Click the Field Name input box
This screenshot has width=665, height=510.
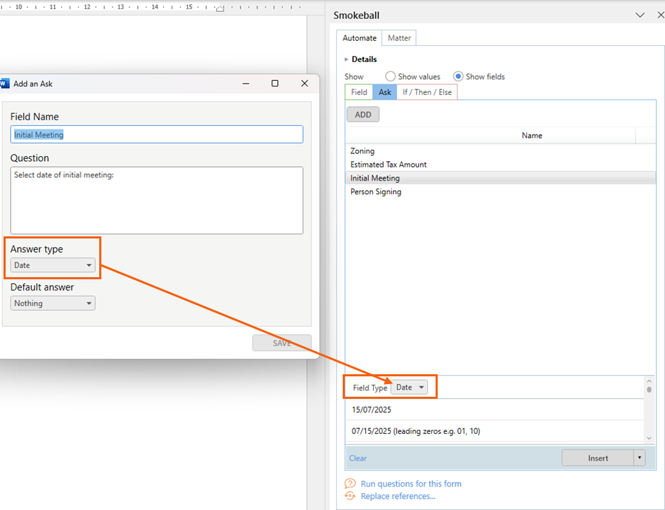[x=156, y=134]
